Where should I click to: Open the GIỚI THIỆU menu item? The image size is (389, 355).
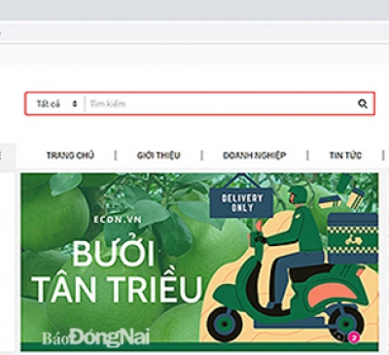point(159,156)
